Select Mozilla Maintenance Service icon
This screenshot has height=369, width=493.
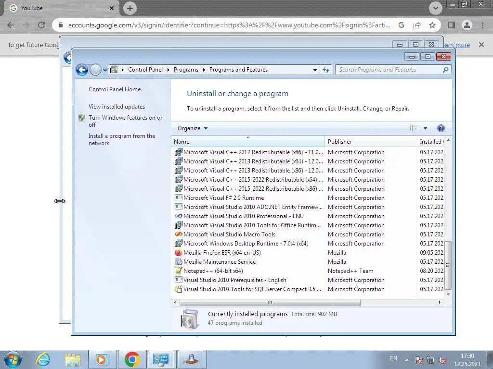click(178, 262)
